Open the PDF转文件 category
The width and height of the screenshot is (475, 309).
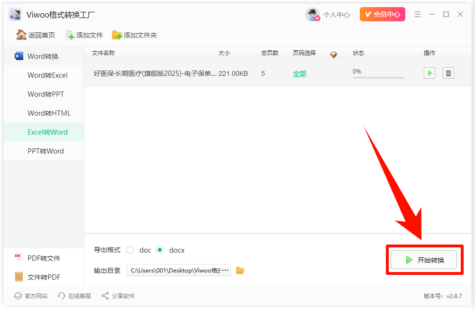click(x=44, y=258)
